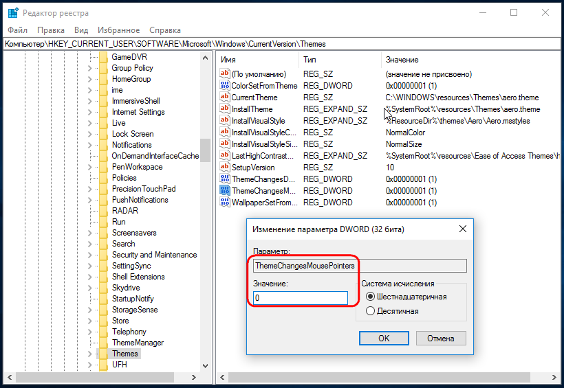564x388 pixels.
Task: Click the Отмена button
Action: pyautogui.click(x=440, y=338)
